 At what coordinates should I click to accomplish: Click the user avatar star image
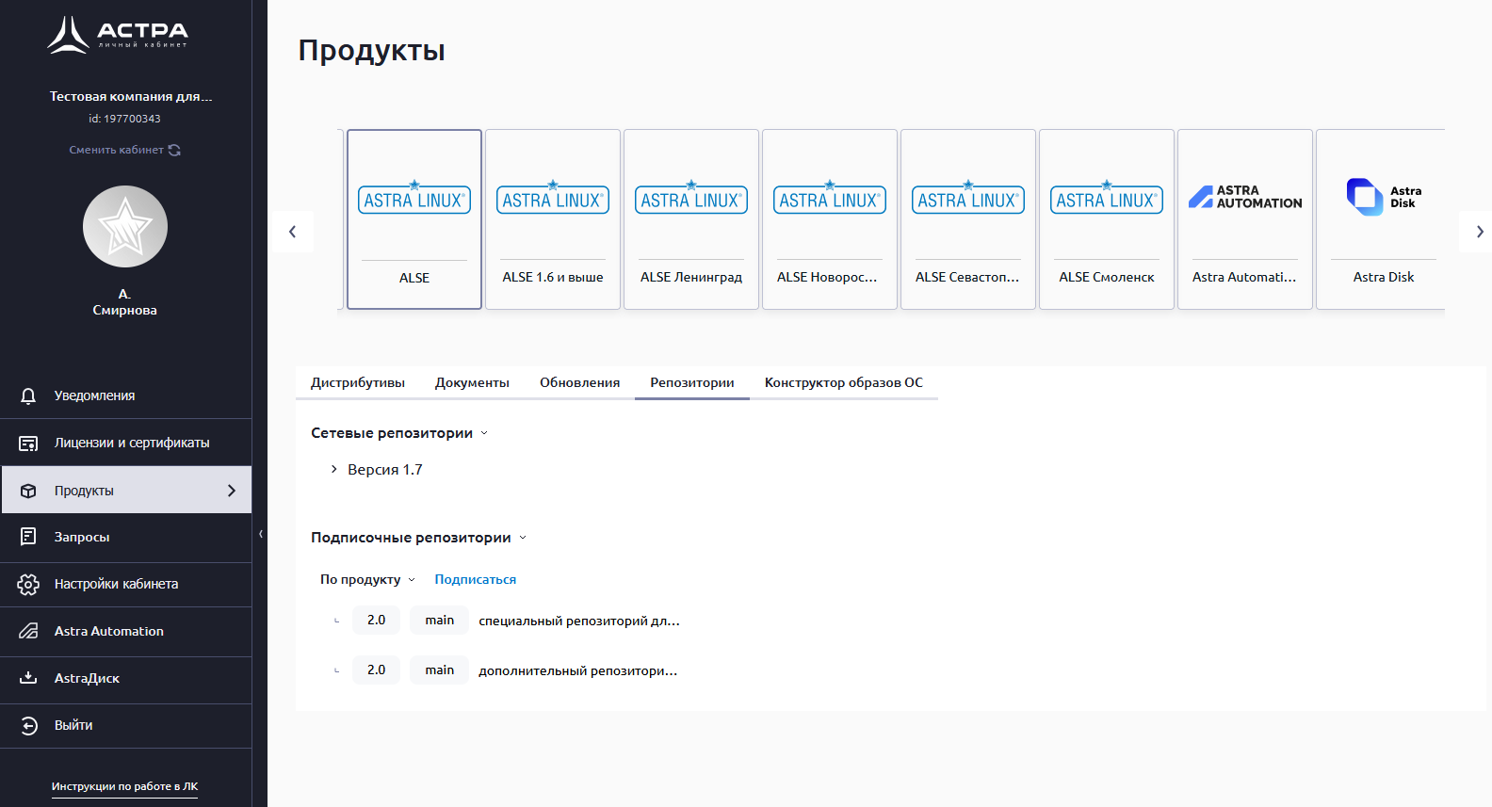click(125, 227)
